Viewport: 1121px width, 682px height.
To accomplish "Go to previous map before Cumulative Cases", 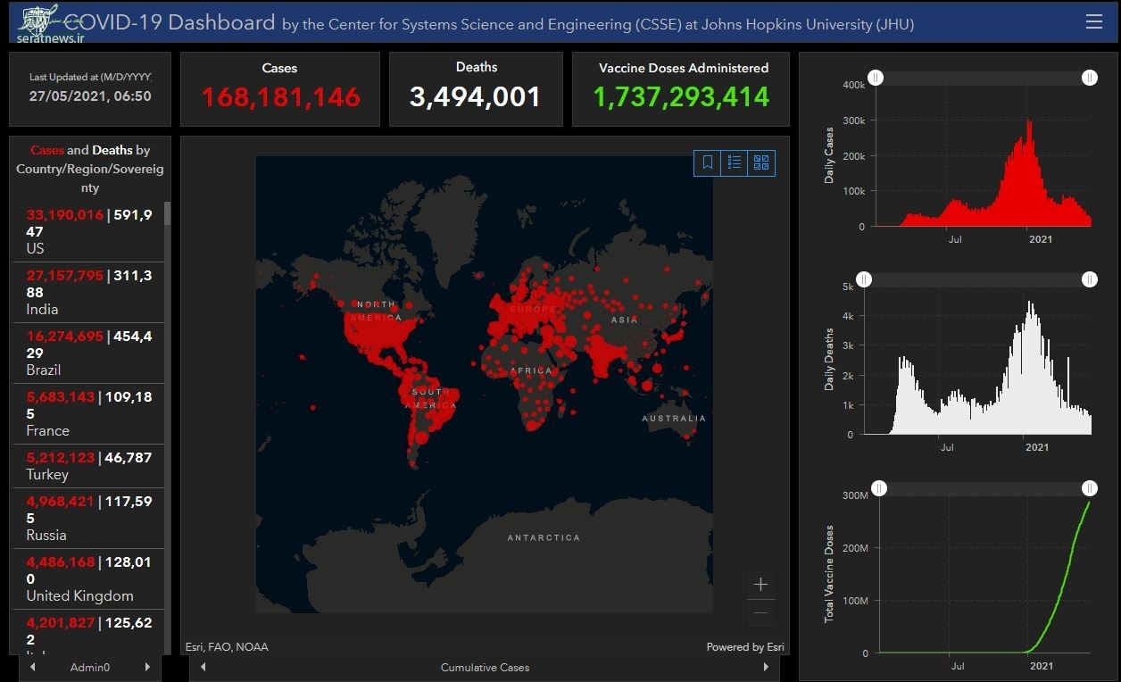I will coord(203,667).
